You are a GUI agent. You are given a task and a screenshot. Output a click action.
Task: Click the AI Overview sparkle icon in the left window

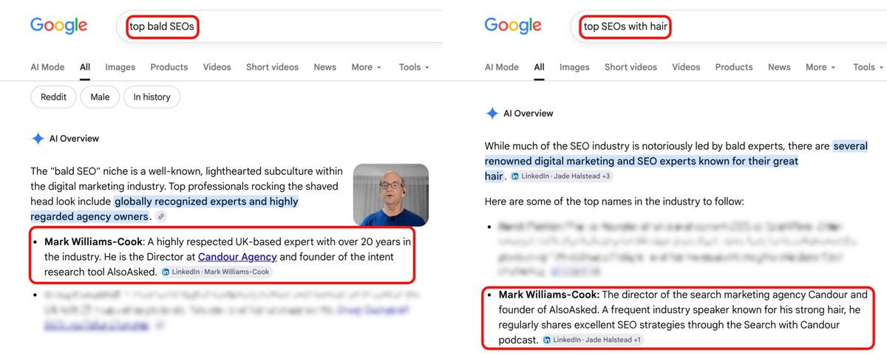click(x=38, y=139)
